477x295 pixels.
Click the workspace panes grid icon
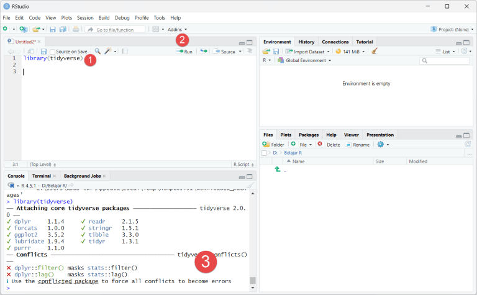click(x=155, y=29)
